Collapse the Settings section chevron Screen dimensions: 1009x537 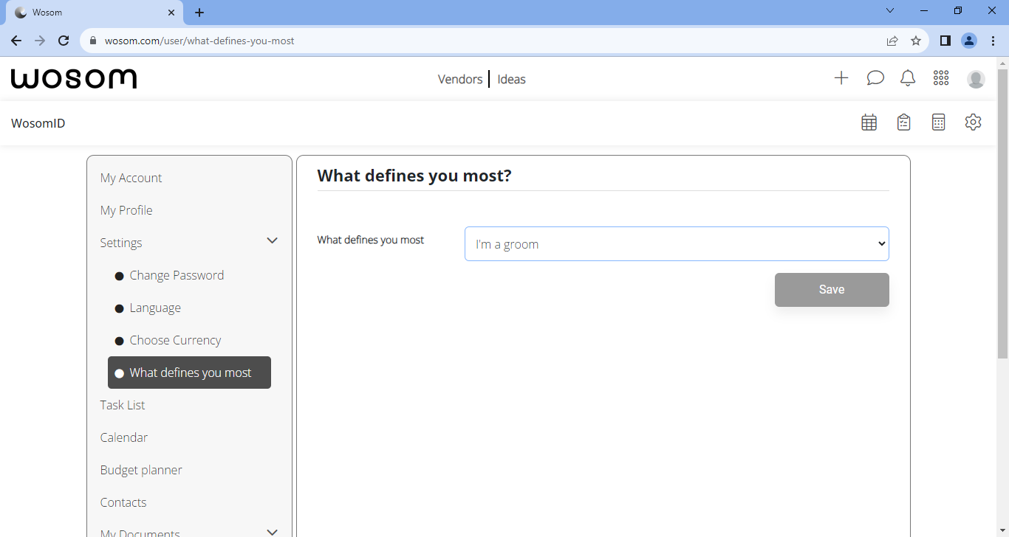[272, 240]
